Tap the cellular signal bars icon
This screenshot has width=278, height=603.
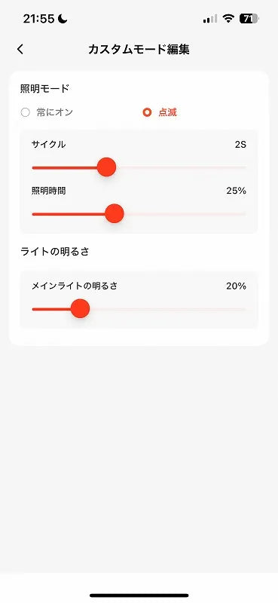coord(210,18)
